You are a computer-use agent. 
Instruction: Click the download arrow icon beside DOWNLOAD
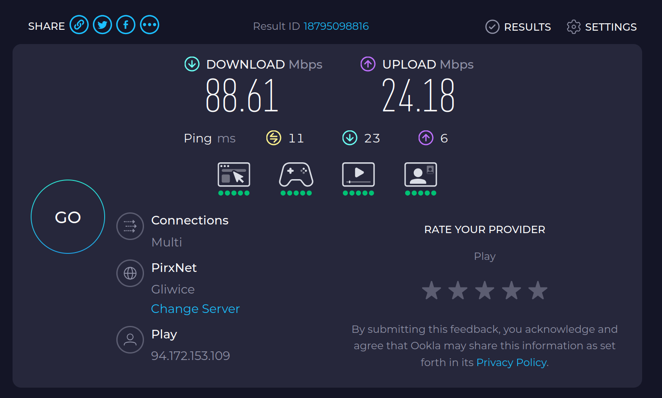pyautogui.click(x=192, y=64)
